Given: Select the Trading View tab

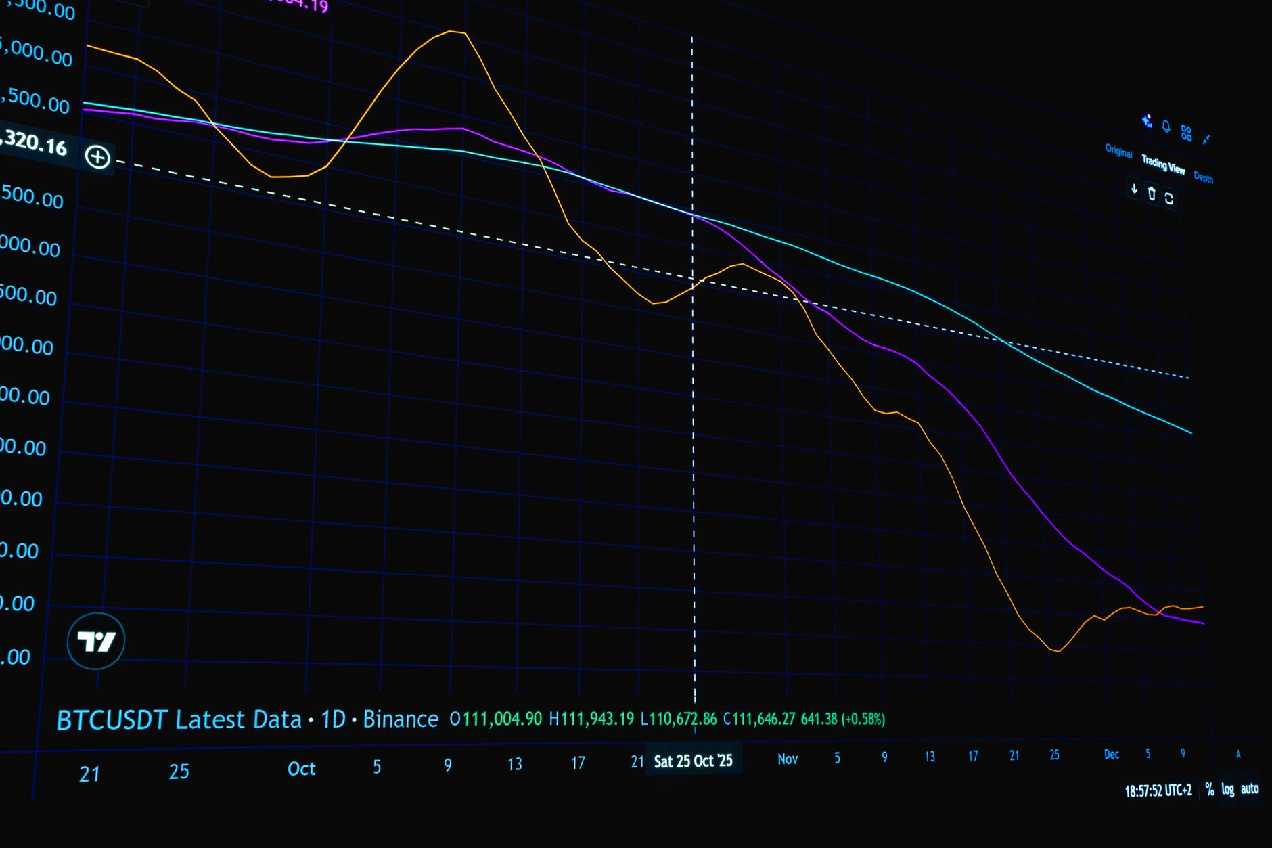Looking at the screenshot, I should pyautogui.click(x=1163, y=164).
